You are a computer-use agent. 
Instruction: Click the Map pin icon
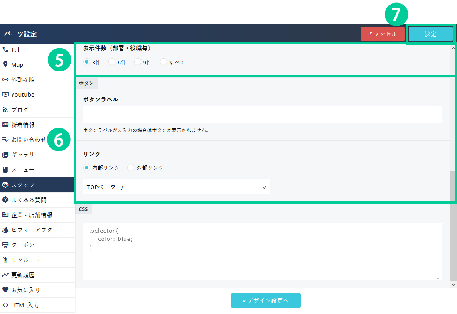click(5, 64)
